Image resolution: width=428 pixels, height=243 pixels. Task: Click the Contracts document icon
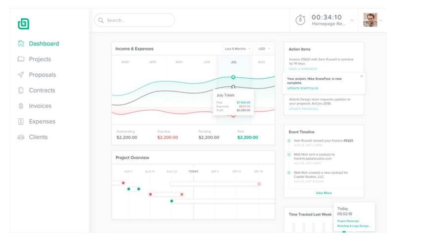coord(21,90)
